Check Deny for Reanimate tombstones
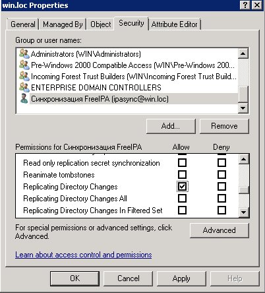265x293 pixels. (x=221, y=175)
